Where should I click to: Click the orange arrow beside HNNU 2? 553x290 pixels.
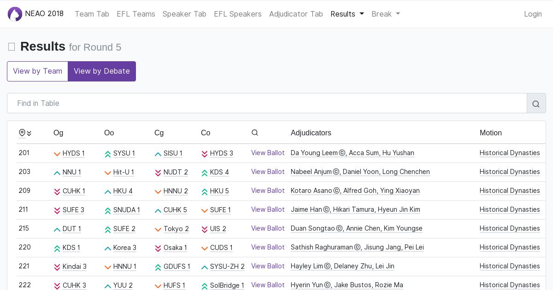click(x=158, y=192)
